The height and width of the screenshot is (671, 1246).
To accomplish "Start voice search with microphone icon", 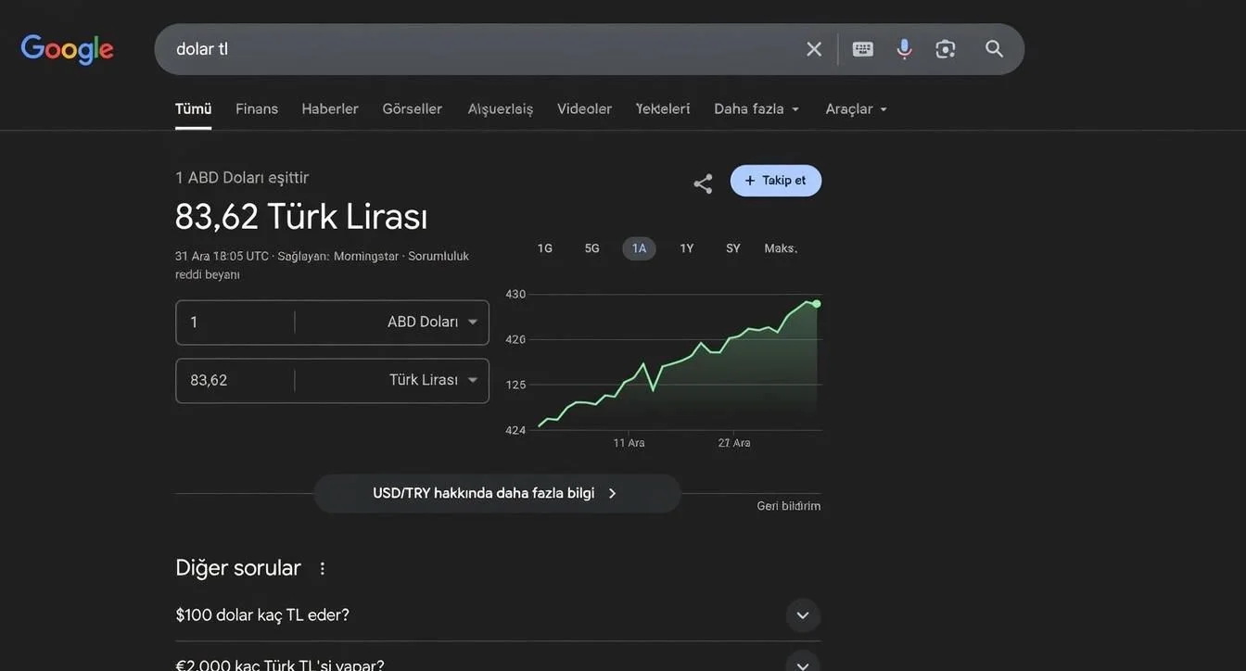I will [x=904, y=49].
